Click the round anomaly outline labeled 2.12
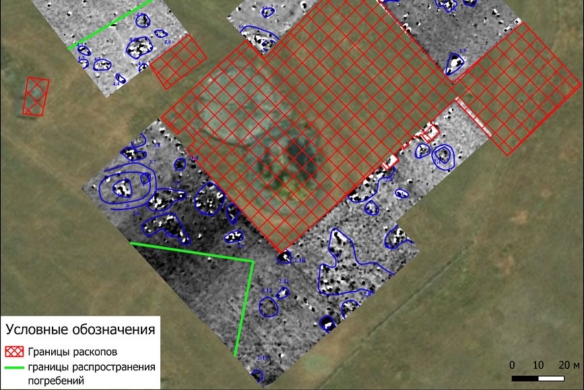 pos(269,306)
